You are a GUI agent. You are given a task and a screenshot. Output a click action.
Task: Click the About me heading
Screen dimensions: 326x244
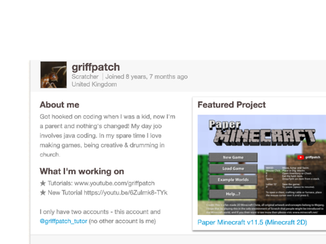(60, 105)
